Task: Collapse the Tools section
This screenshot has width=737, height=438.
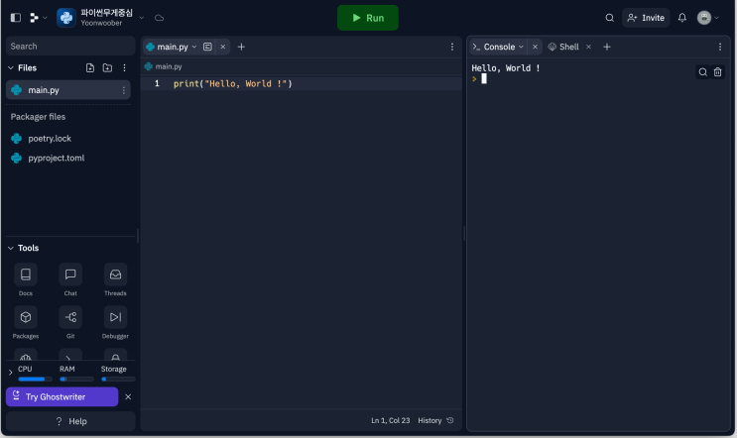Action: [10, 248]
